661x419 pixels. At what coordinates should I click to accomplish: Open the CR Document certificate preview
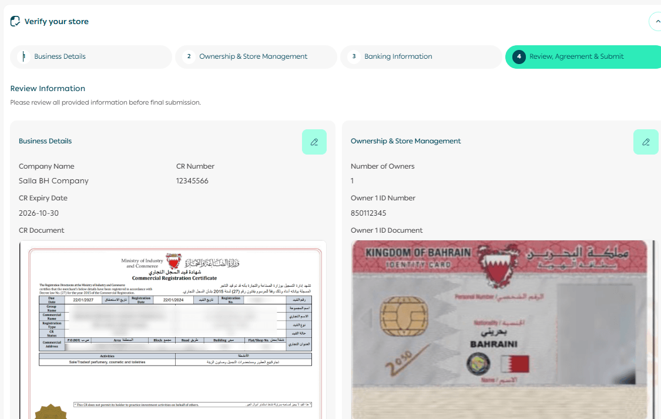(173, 330)
